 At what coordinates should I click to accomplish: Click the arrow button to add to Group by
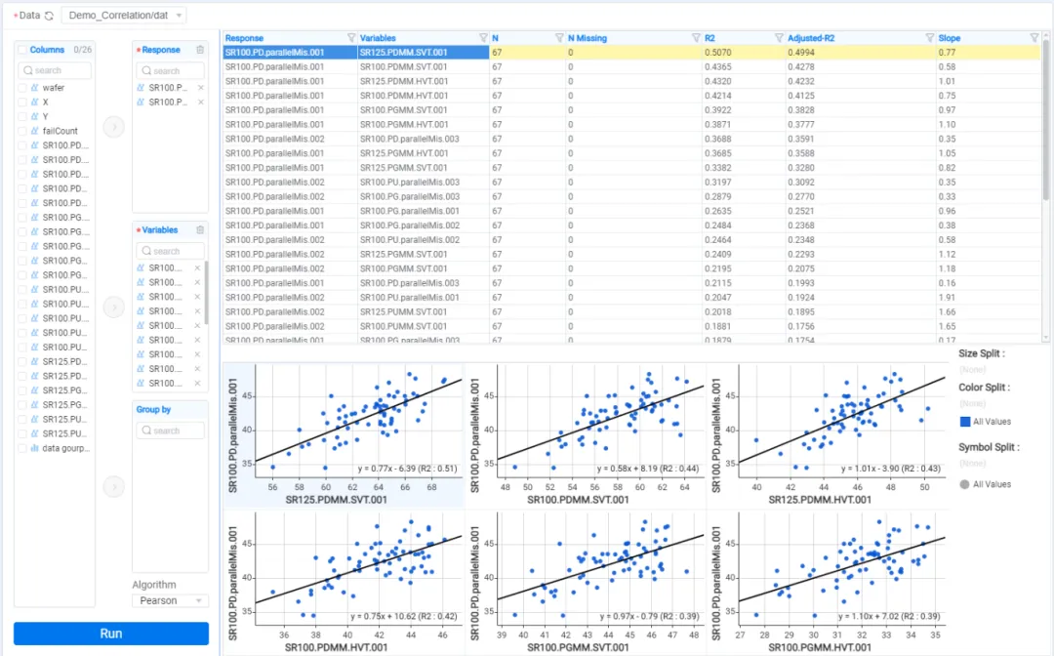click(114, 486)
